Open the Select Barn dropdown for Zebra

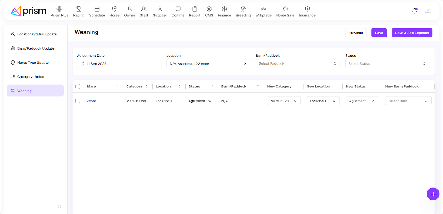coord(408,101)
